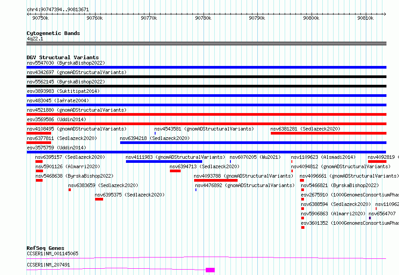Select CCSER1|NM_207491 transcript label
Screen dimensions: 399x275
pos(48,265)
